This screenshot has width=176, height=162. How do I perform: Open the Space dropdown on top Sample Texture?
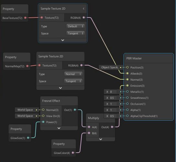[76, 33]
